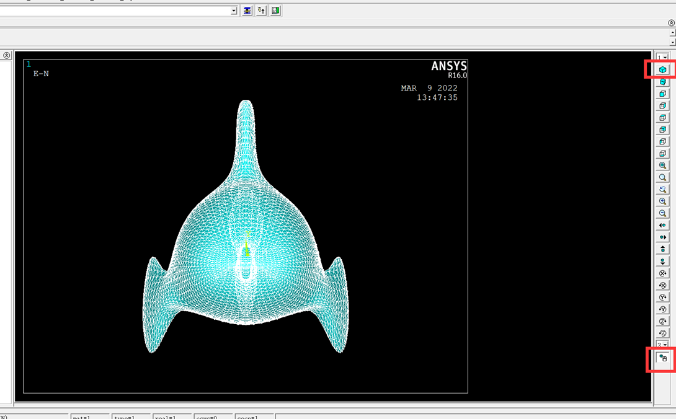Click the Zoom In Model icon
Image resolution: width=676 pixels, height=419 pixels.
[x=662, y=201]
